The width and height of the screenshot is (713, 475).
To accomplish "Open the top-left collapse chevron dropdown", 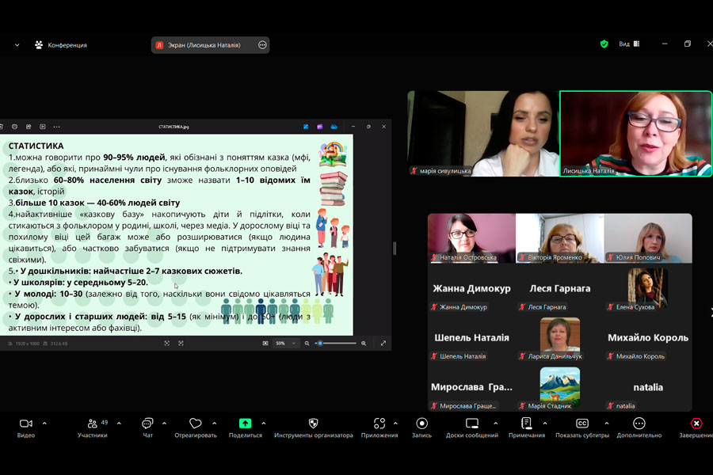I will tap(17, 45).
